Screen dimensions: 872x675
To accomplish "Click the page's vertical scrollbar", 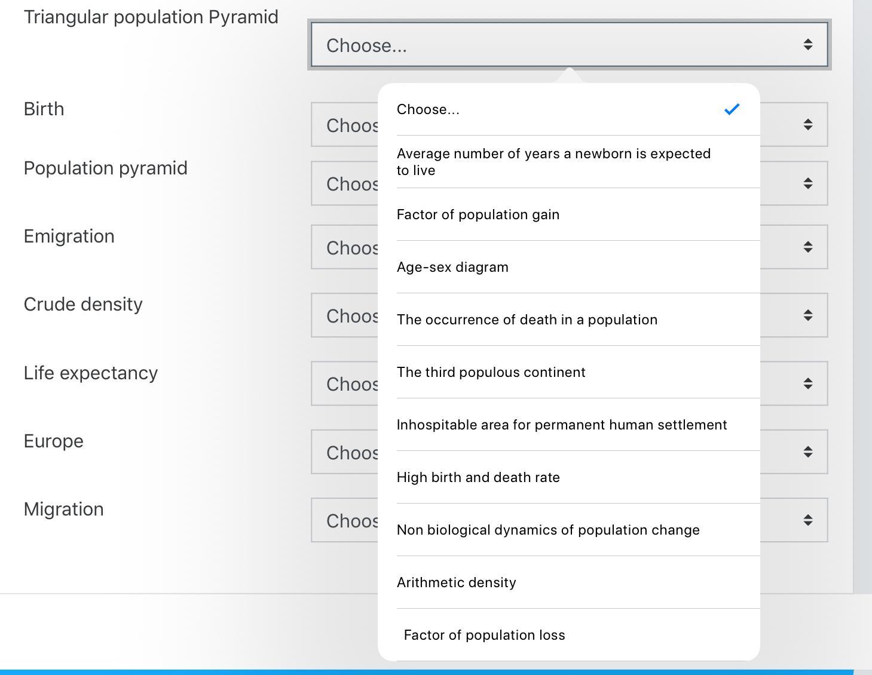I will coord(862,299).
